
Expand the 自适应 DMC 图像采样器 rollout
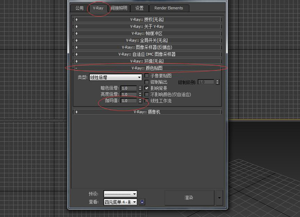click(147, 54)
